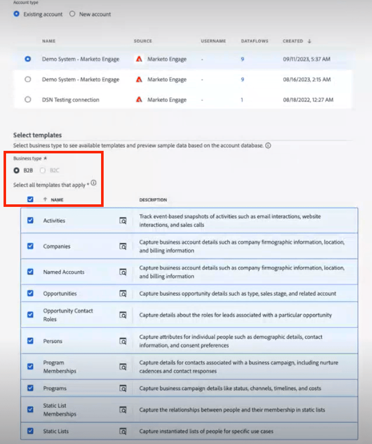Preview sample data for Static List Memberships

click(x=123, y=410)
